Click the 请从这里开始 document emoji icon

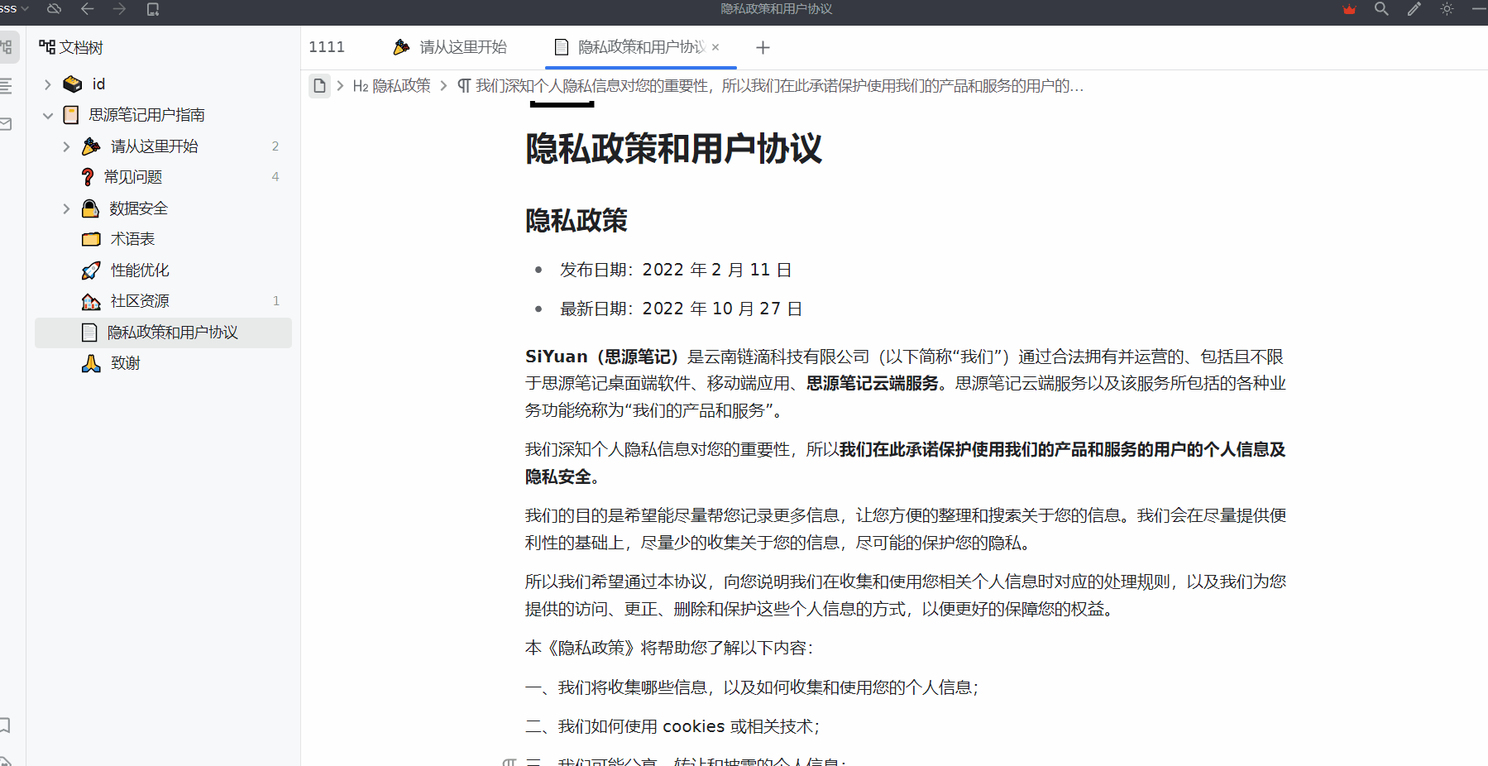(x=91, y=146)
